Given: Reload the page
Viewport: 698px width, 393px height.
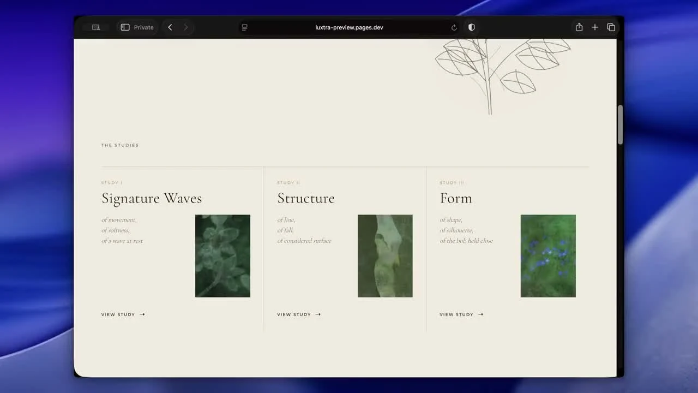Looking at the screenshot, I should (454, 27).
